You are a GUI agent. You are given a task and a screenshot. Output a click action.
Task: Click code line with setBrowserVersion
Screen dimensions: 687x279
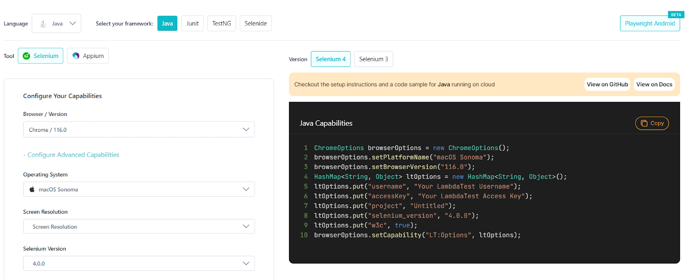(394, 167)
